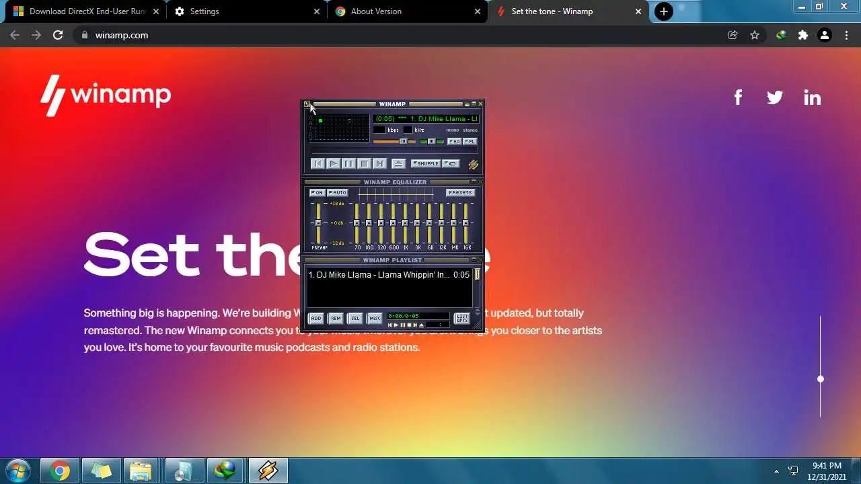Click the 6K equalizer band slider

pyautogui.click(x=429, y=223)
